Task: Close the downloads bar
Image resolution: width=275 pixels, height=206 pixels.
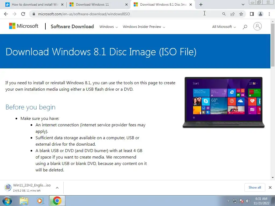Action: [x=270, y=187]
